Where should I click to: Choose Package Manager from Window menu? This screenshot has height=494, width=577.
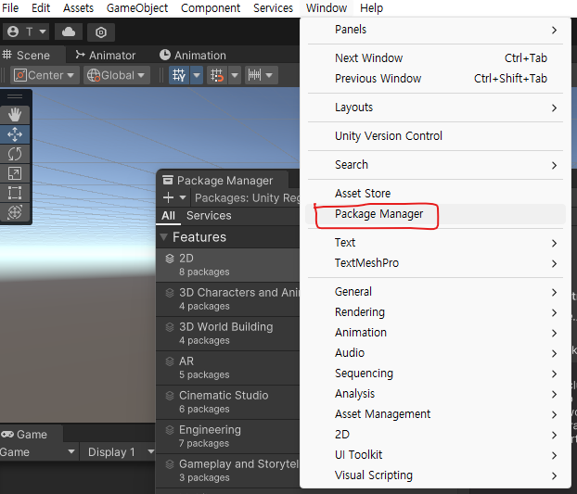(x=435, y=214)
